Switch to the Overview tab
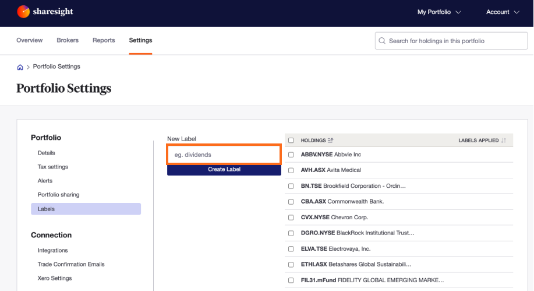Viewport: 534px width, 291px height. [30, 40]
